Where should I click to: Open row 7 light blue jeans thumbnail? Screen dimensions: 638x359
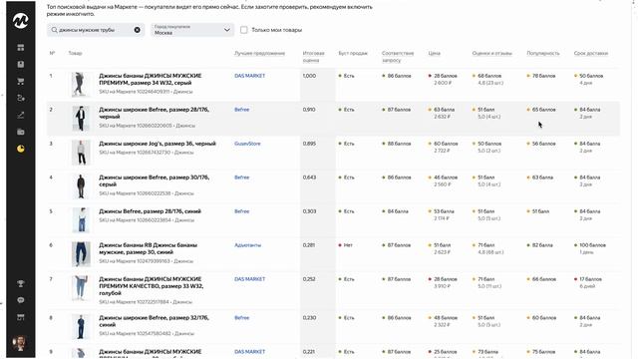coord(81,288)
